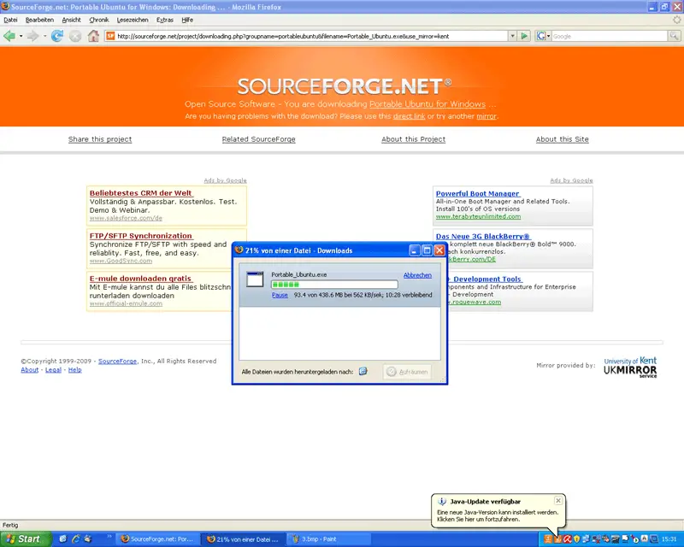The image size is (684, 547).
Task: Click Abbrechen to cancel the download
Action: coord(417,275)
